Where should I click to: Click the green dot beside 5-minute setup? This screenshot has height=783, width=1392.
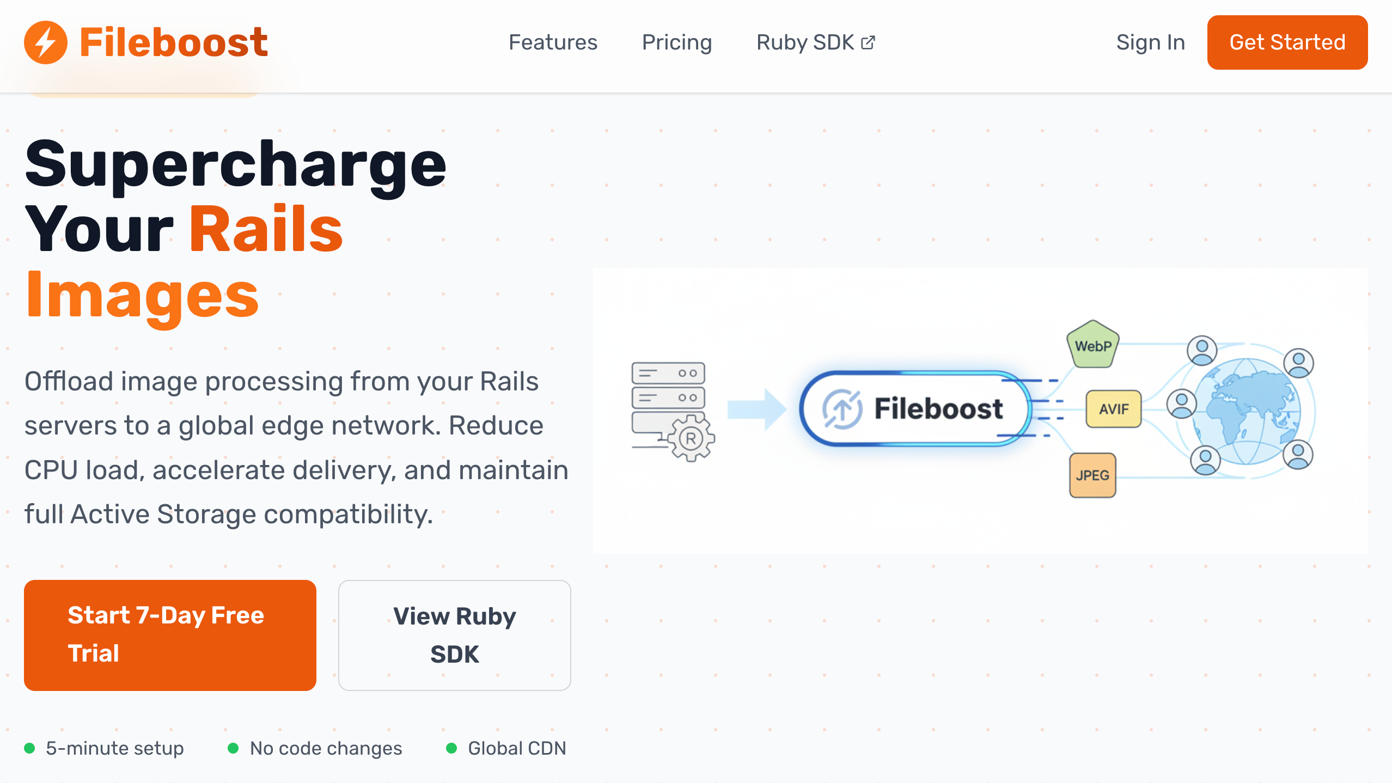coord(30,748)
